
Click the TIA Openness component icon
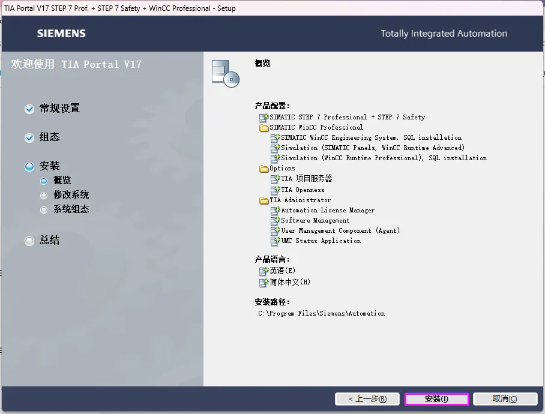(276, 190)
